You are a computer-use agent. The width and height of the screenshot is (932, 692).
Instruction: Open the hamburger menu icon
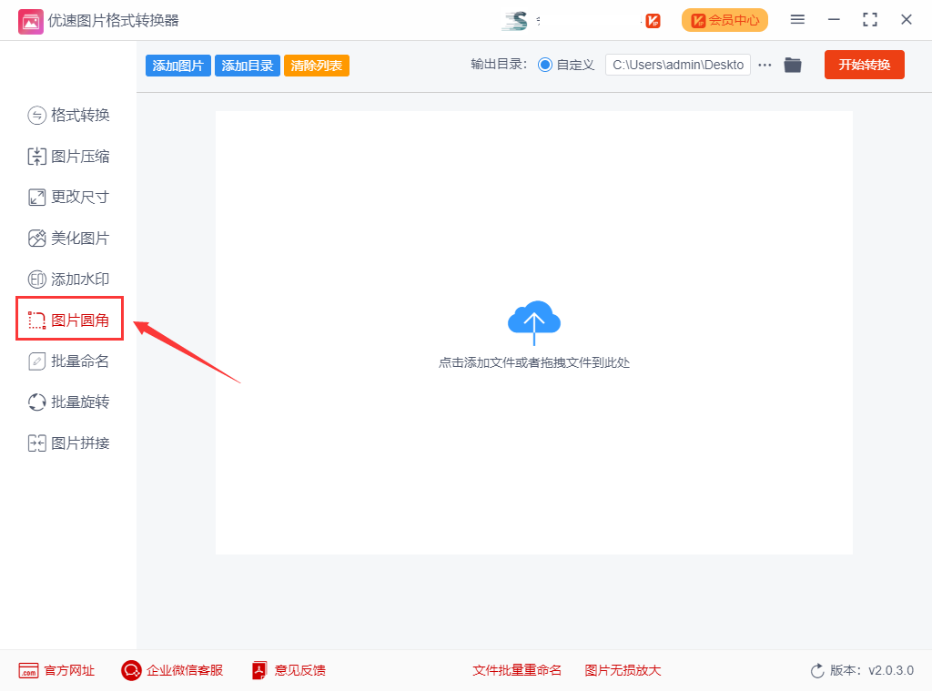pyautogui.click(x=797, y=20)
